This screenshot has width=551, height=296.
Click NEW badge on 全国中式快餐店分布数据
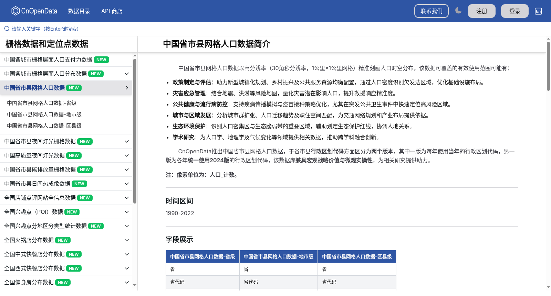pos(74,254)
